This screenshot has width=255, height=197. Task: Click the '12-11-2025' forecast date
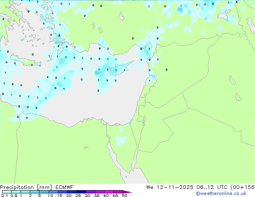[175, 187]
